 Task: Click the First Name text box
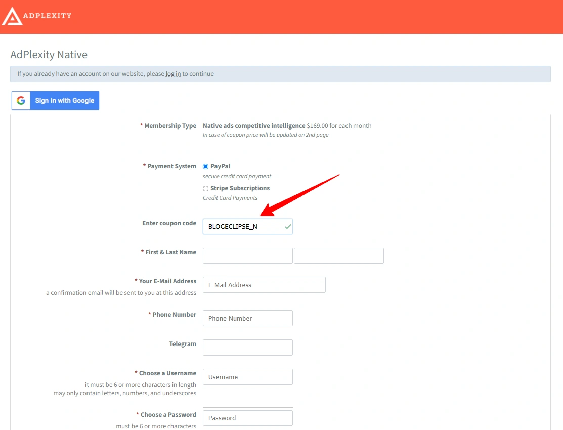pyautogui.click(x=248, y=256)
